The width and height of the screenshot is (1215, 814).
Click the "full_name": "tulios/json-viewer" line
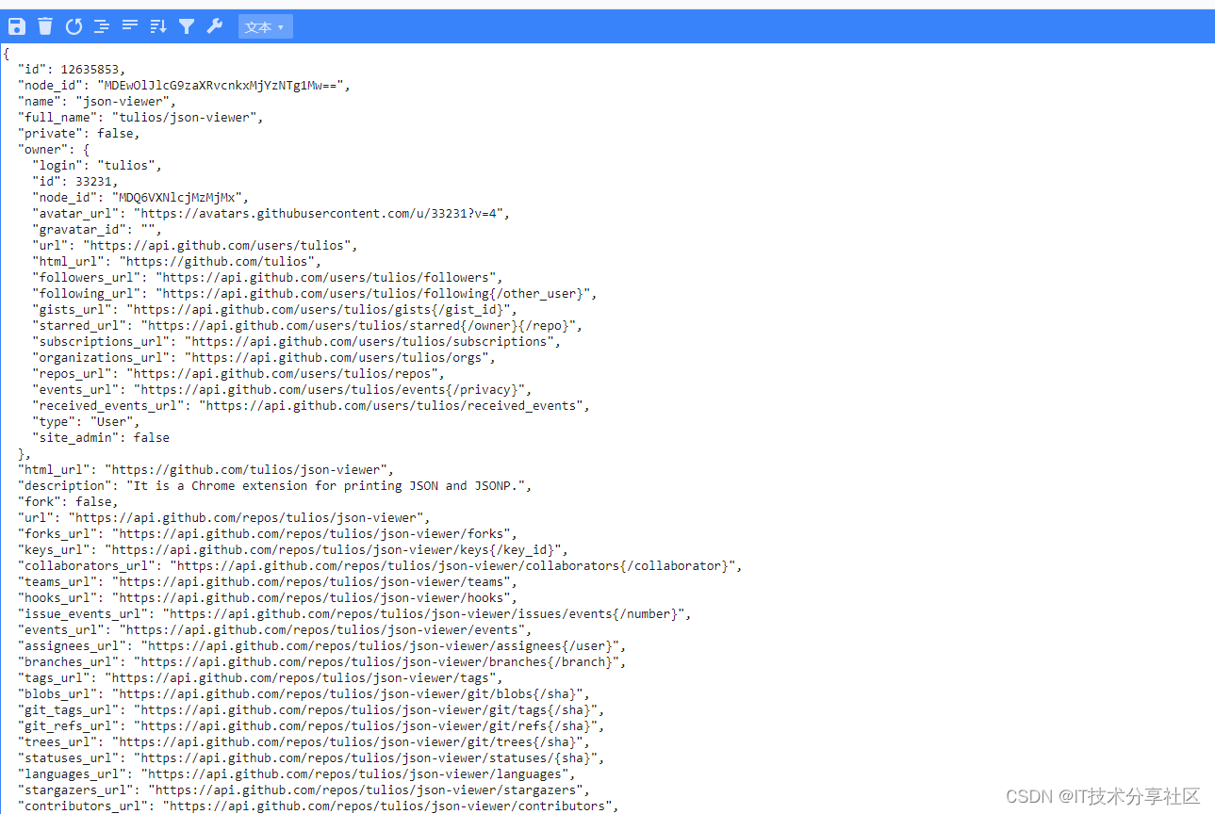pos(140,117)
